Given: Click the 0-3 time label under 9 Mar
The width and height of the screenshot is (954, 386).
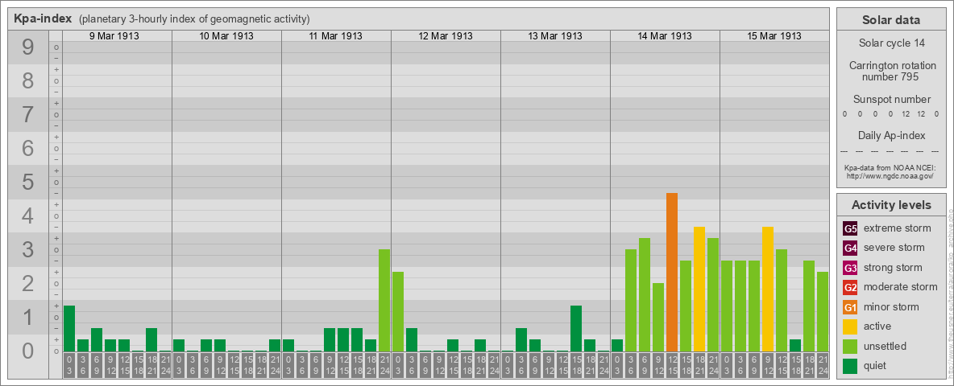Looking at the screenshot, I should point(69,365).
